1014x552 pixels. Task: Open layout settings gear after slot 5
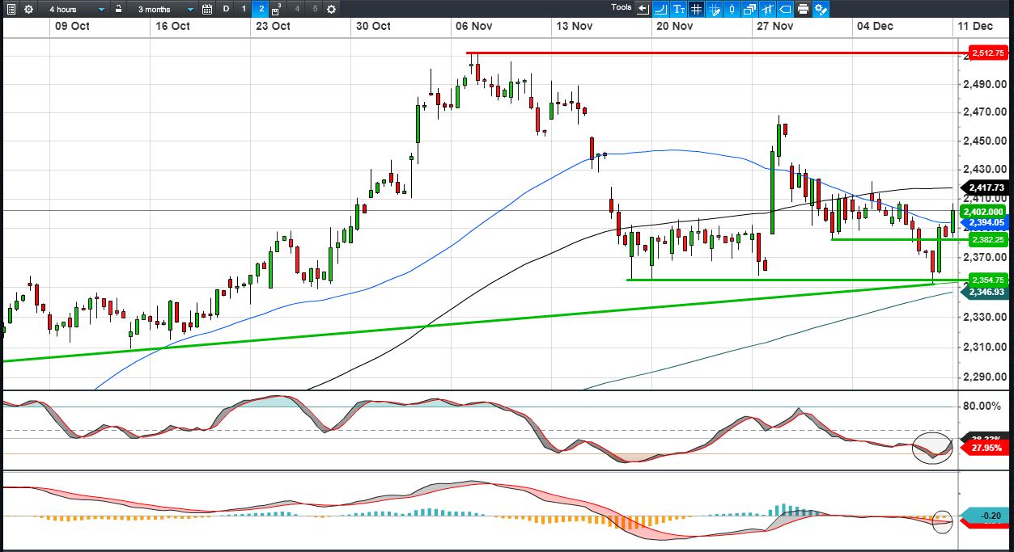(331, 9)
